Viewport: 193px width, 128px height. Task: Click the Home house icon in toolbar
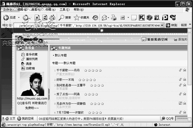tap(52, 18)
